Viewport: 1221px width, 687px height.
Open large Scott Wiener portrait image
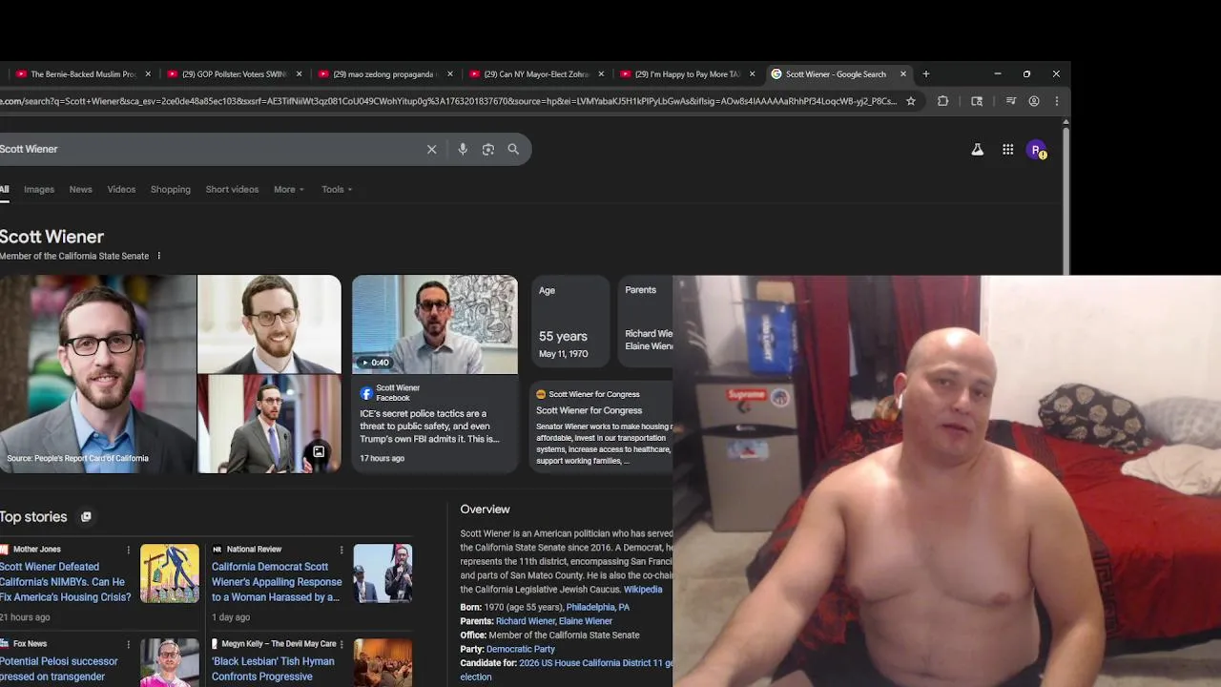pyautogui.click(x=97, y=374)
